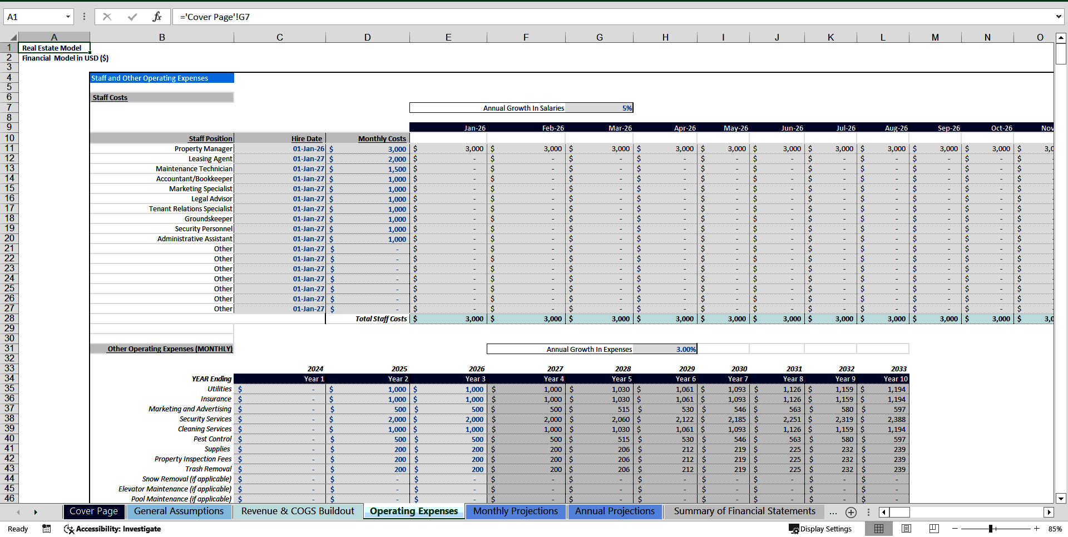
Task: Click the Property Manager cell
Action: (162, 148)
